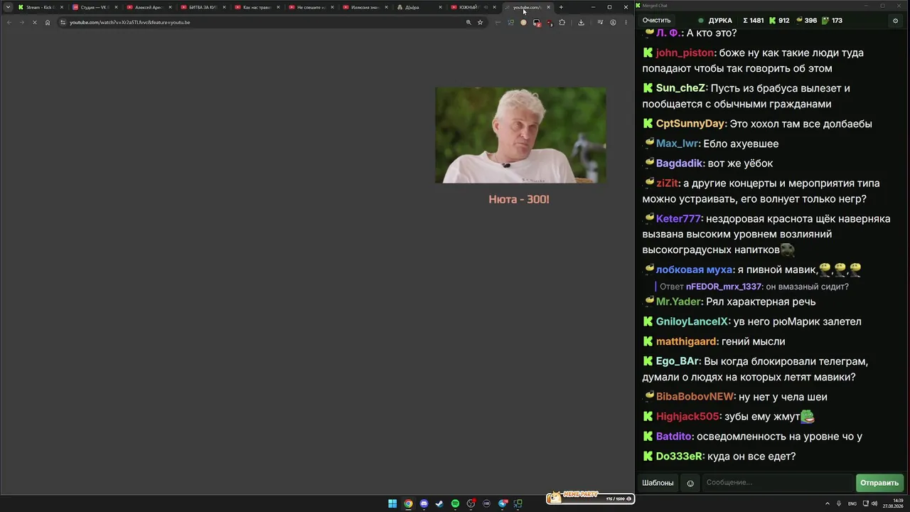The image size is (910, 512).
Task: Open the browser home page icon
Action: coord(48,22)
